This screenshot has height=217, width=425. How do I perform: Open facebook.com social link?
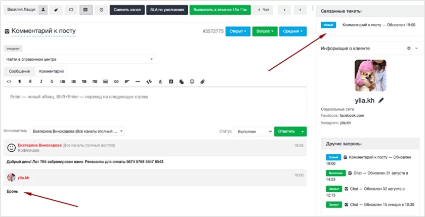[352, 115]
